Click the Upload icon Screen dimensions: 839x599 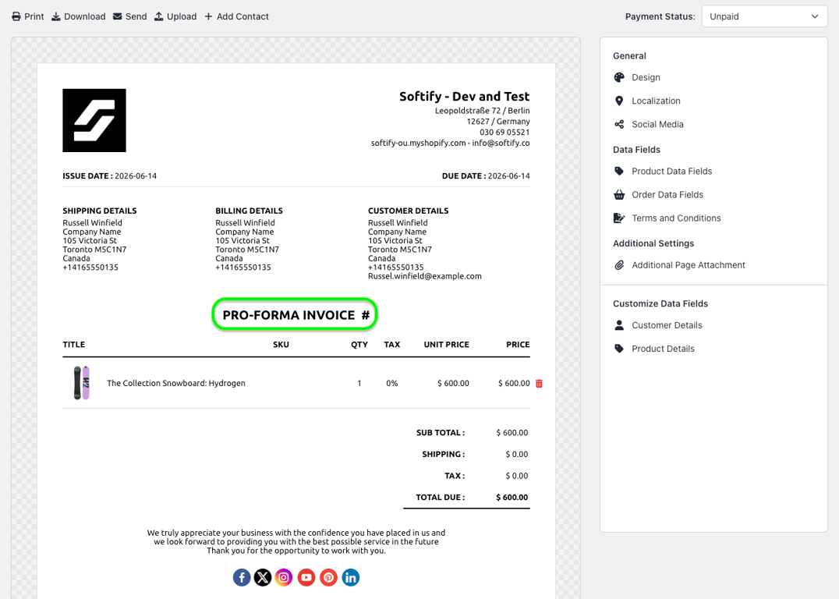coord(158,16)
